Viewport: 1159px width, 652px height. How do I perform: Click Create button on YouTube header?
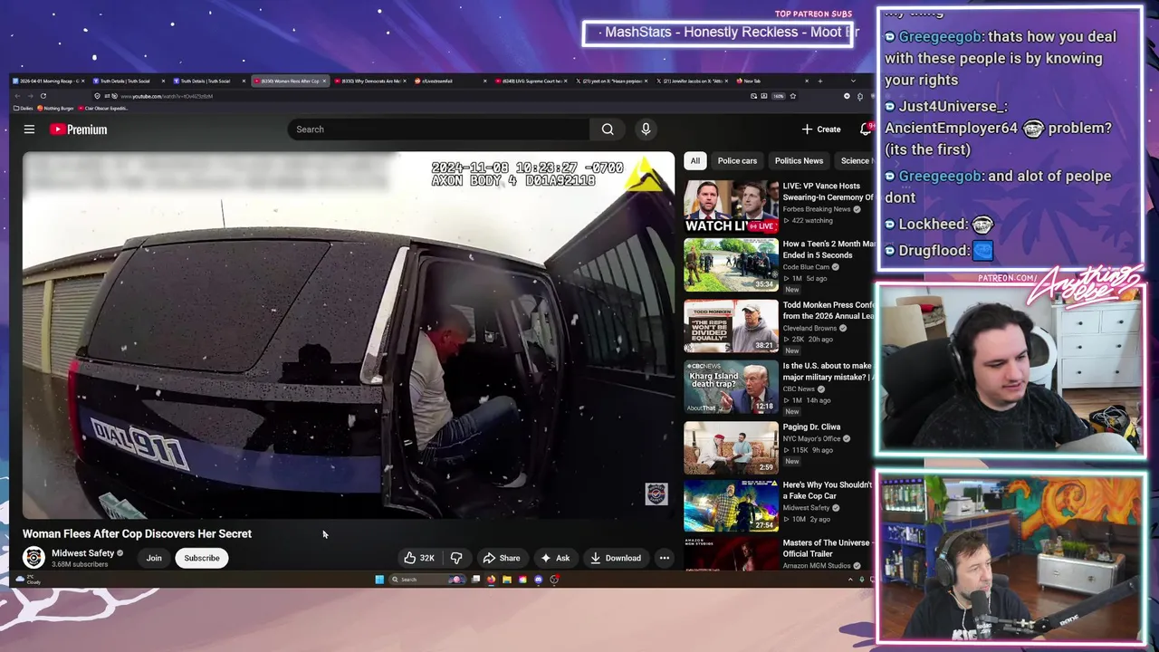coord(821,129)
